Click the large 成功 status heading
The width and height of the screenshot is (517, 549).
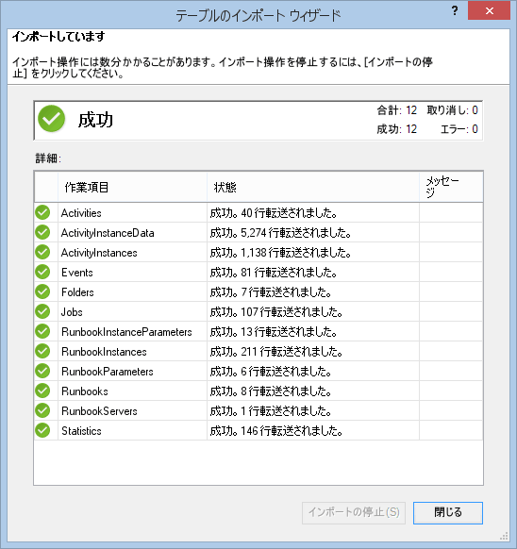pos(95,120)
